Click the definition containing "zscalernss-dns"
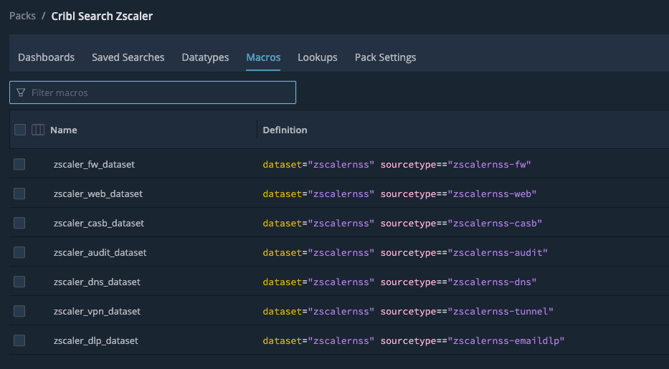This screenshot has height=369, width=669. tap(399, 282)
